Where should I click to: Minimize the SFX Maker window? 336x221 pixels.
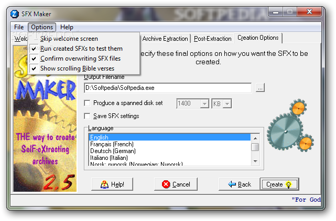(276, 11)
